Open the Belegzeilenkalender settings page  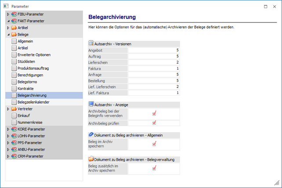tap(33, 102)
